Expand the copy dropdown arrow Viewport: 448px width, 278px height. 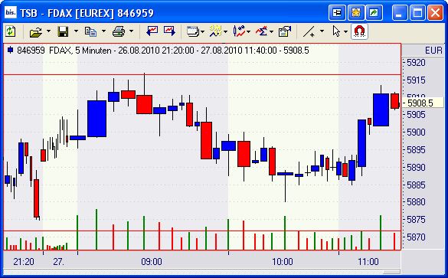[103, 31]
